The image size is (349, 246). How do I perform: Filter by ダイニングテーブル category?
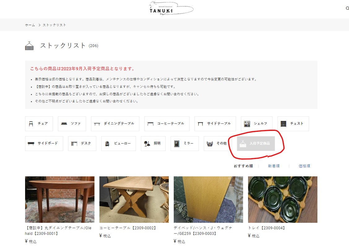click(115, 124)
